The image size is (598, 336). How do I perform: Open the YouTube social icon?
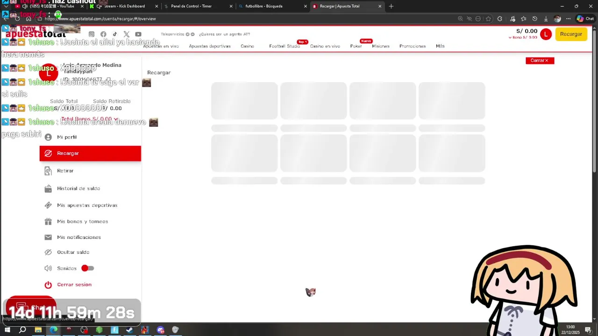[138, 34]
